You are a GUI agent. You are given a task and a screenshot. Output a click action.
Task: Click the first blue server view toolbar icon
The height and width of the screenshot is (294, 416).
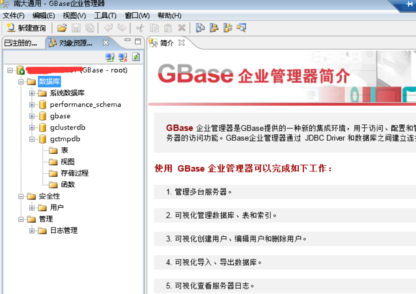pos(200,28)
